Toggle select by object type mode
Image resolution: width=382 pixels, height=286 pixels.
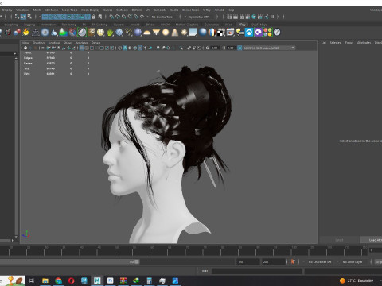[23, 17]
